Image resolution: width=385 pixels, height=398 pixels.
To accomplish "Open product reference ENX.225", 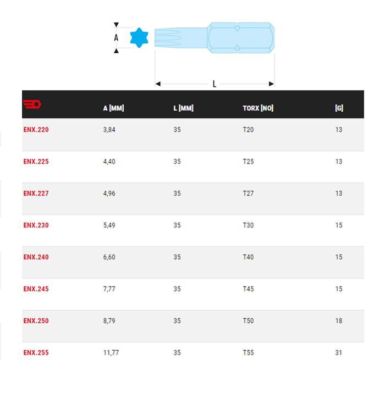I will click(36, 162).
